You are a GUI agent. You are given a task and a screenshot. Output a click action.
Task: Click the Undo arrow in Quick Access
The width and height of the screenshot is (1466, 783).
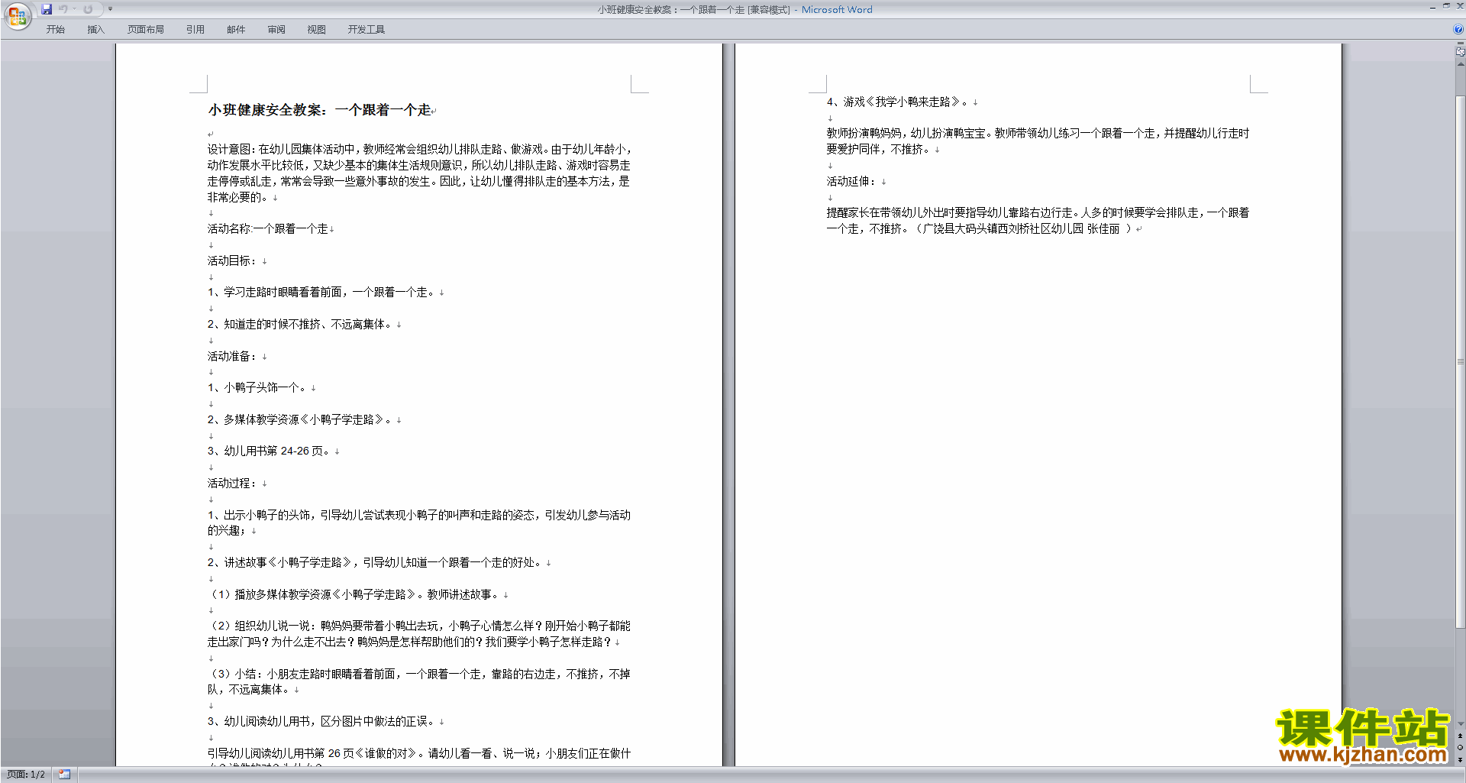63,9
